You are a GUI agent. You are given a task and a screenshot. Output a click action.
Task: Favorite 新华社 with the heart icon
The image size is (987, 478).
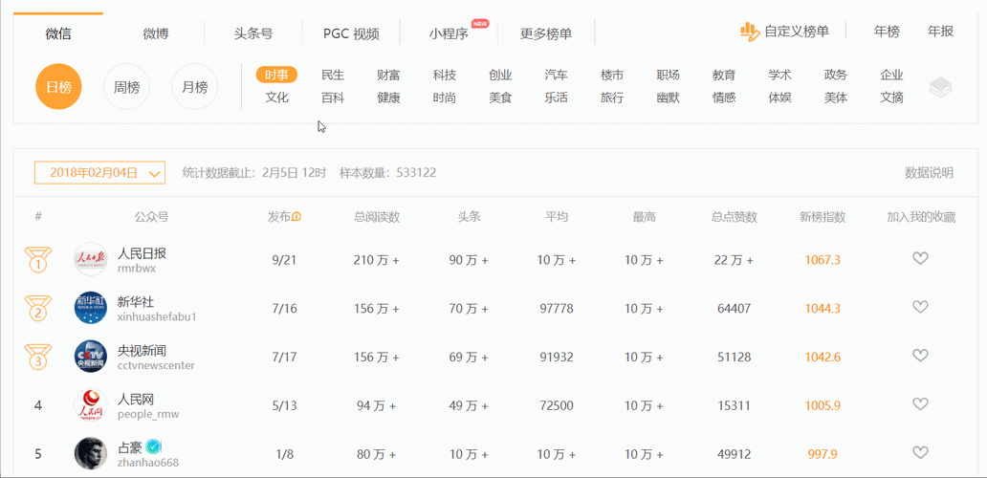[920, 307]
